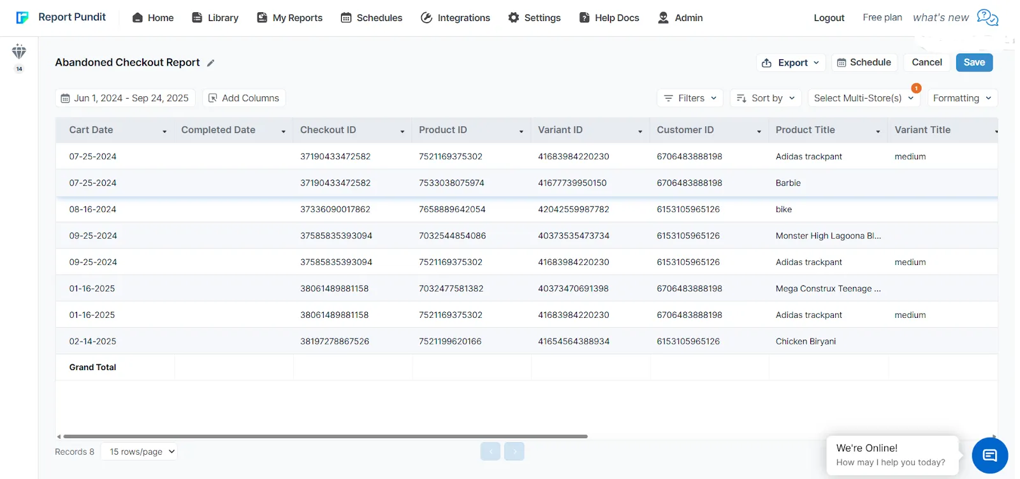Click the Free plan link
This screenshot has height=479, width=1020.
[882, 17]
